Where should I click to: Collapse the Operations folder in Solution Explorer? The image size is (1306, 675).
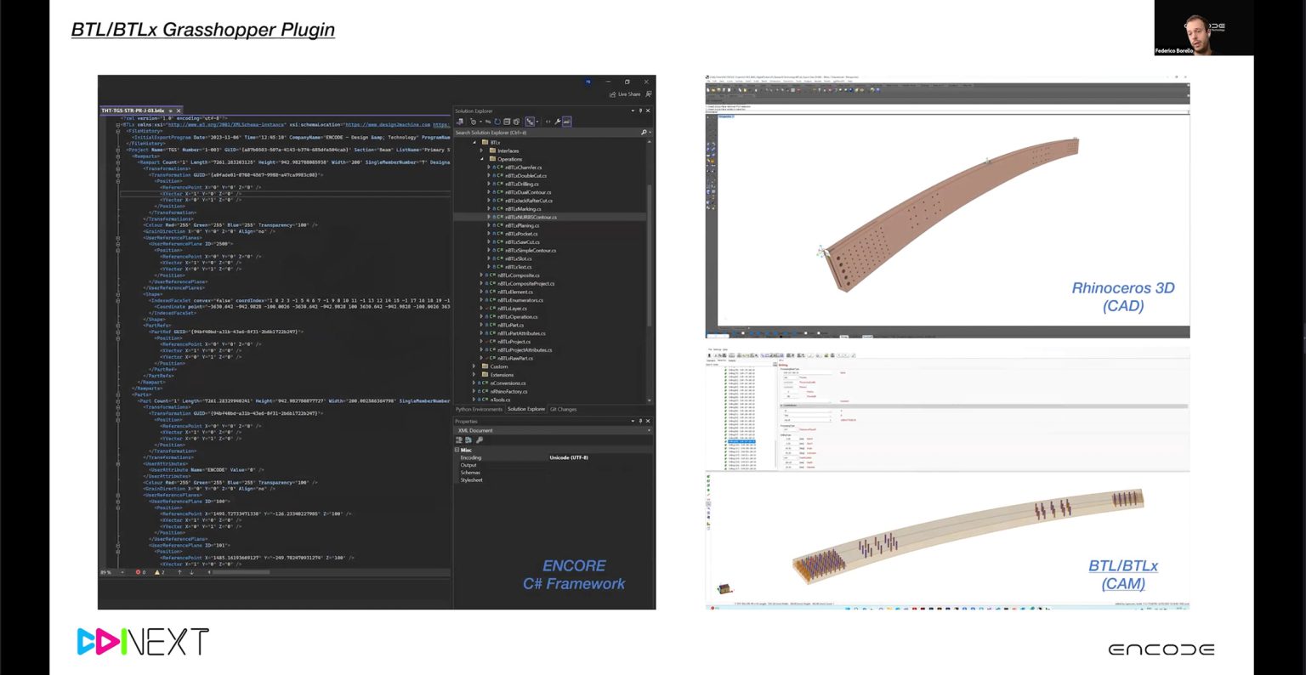point(482,159)
